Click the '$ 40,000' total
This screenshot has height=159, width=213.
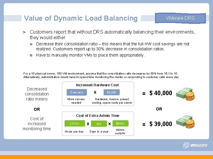point(161,93)
